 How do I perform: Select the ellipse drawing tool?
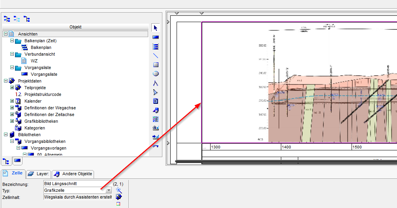coord(156,74)
